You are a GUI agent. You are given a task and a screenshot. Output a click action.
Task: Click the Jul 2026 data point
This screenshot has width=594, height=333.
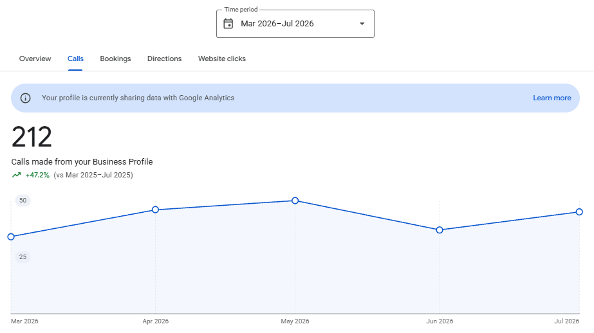click(x=579, y=212)
